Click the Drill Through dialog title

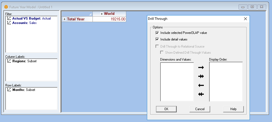[157, 19]
